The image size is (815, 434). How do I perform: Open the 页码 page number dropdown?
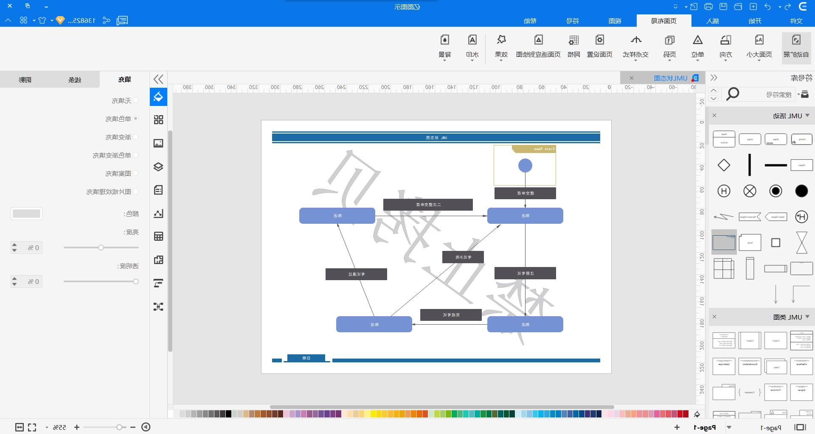pos(670,48)
